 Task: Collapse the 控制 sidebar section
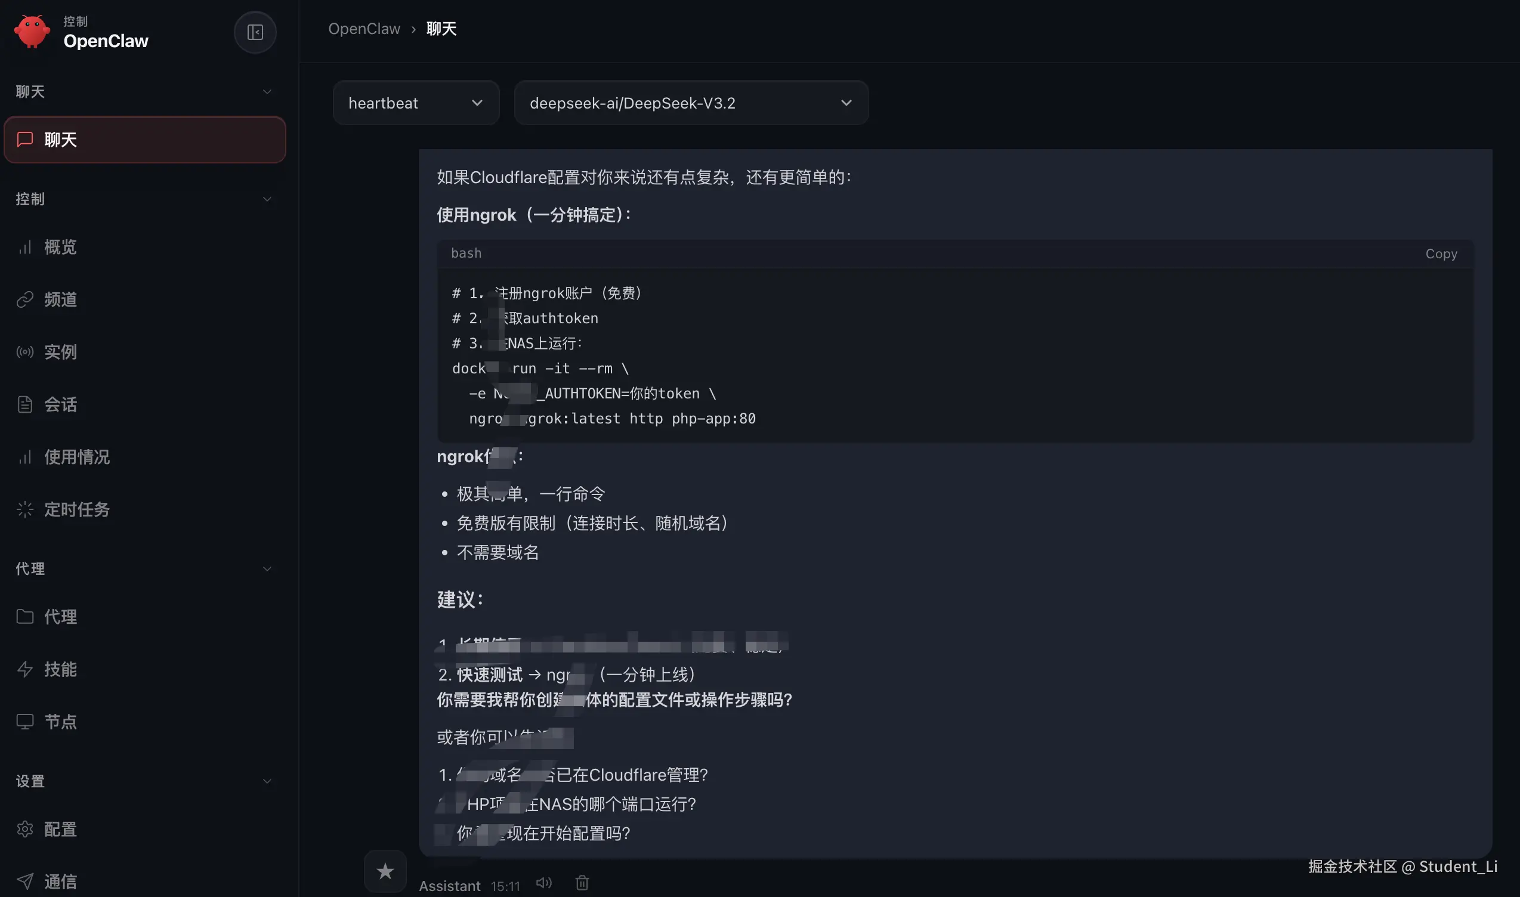click(267, 199)
